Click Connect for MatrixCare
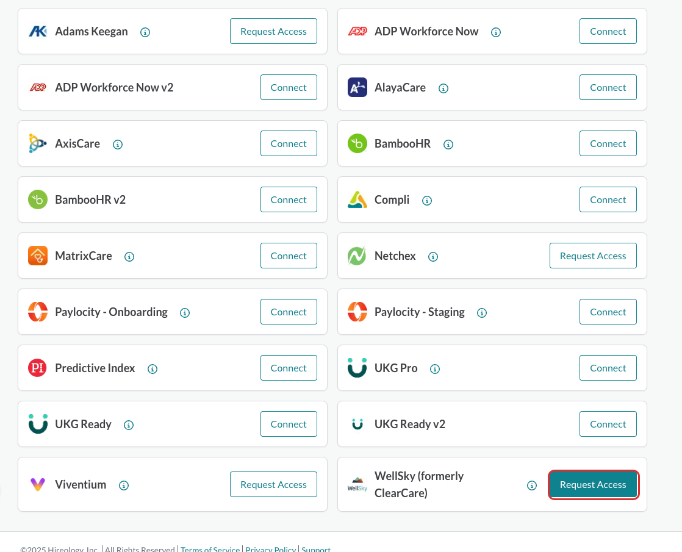This screenshot has height=552, width=682. pos(289,256)
